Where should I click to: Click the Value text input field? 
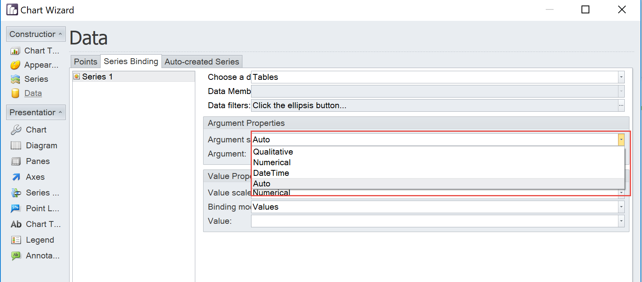click(x=435, y=221)
